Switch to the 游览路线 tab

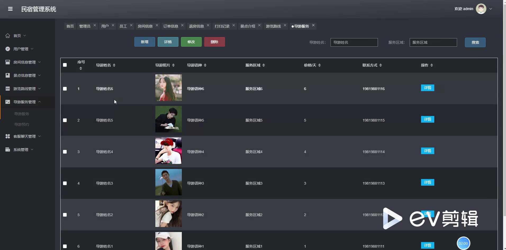click(273, 26)
